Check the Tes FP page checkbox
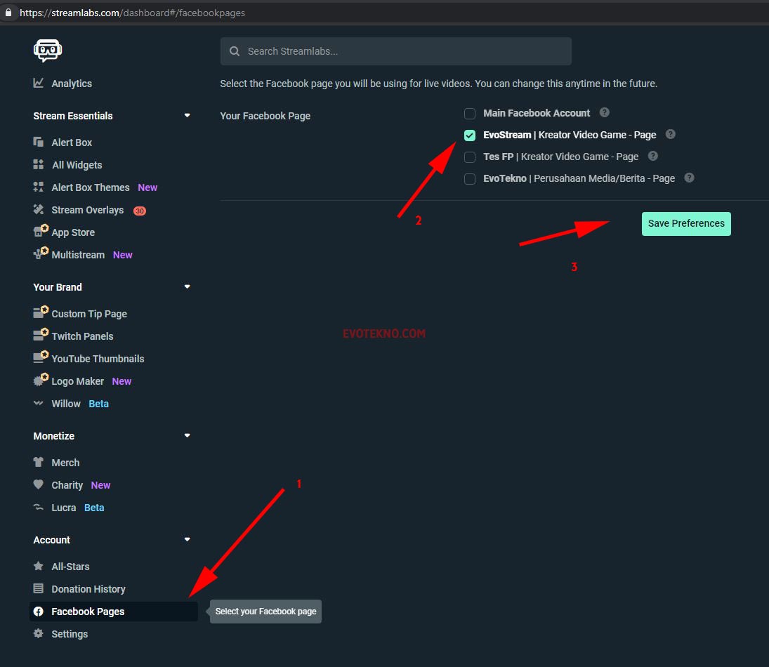Viewport: 769px width, 667px height. click(470, 157)
